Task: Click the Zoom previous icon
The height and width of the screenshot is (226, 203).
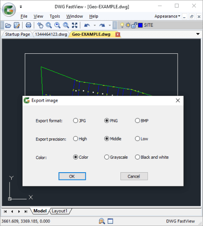Action: coord(57,25)
